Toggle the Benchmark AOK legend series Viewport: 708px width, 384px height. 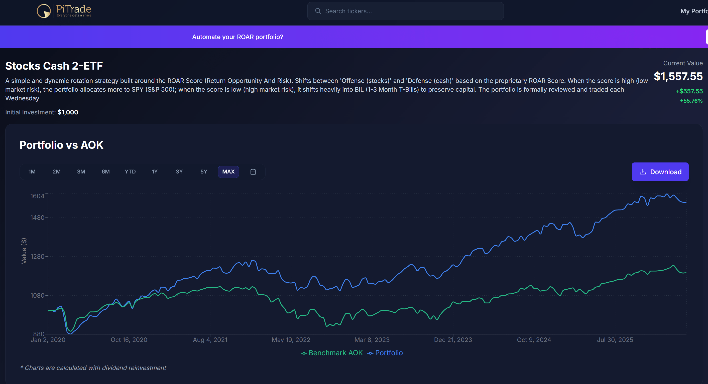click(332, 353)
